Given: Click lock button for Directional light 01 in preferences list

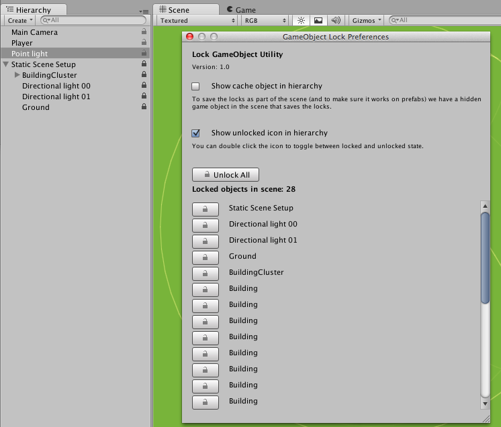Looking at the screenshot, I should click(x=206, y=241).
